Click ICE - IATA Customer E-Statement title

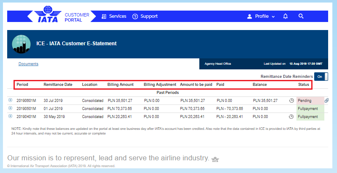76,44
